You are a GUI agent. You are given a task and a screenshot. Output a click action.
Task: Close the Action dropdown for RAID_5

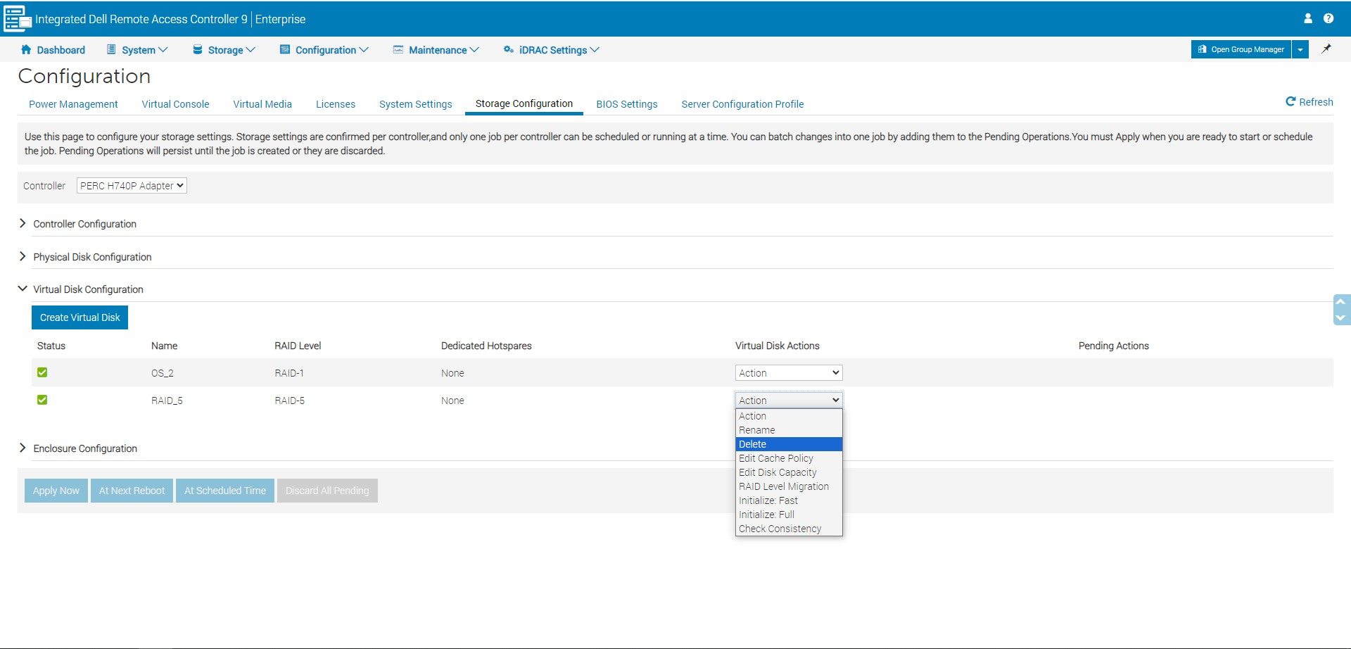pos(789,401)
